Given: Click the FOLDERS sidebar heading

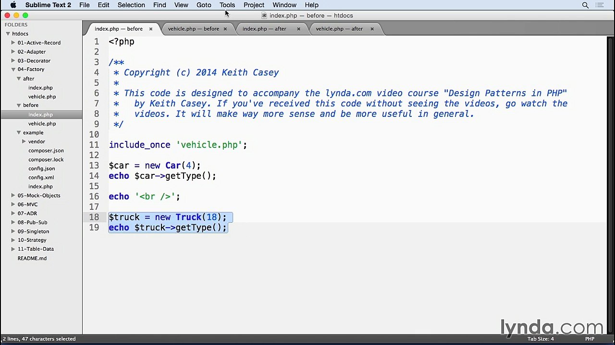Looking at the screenshot, I should coord(16,24).
